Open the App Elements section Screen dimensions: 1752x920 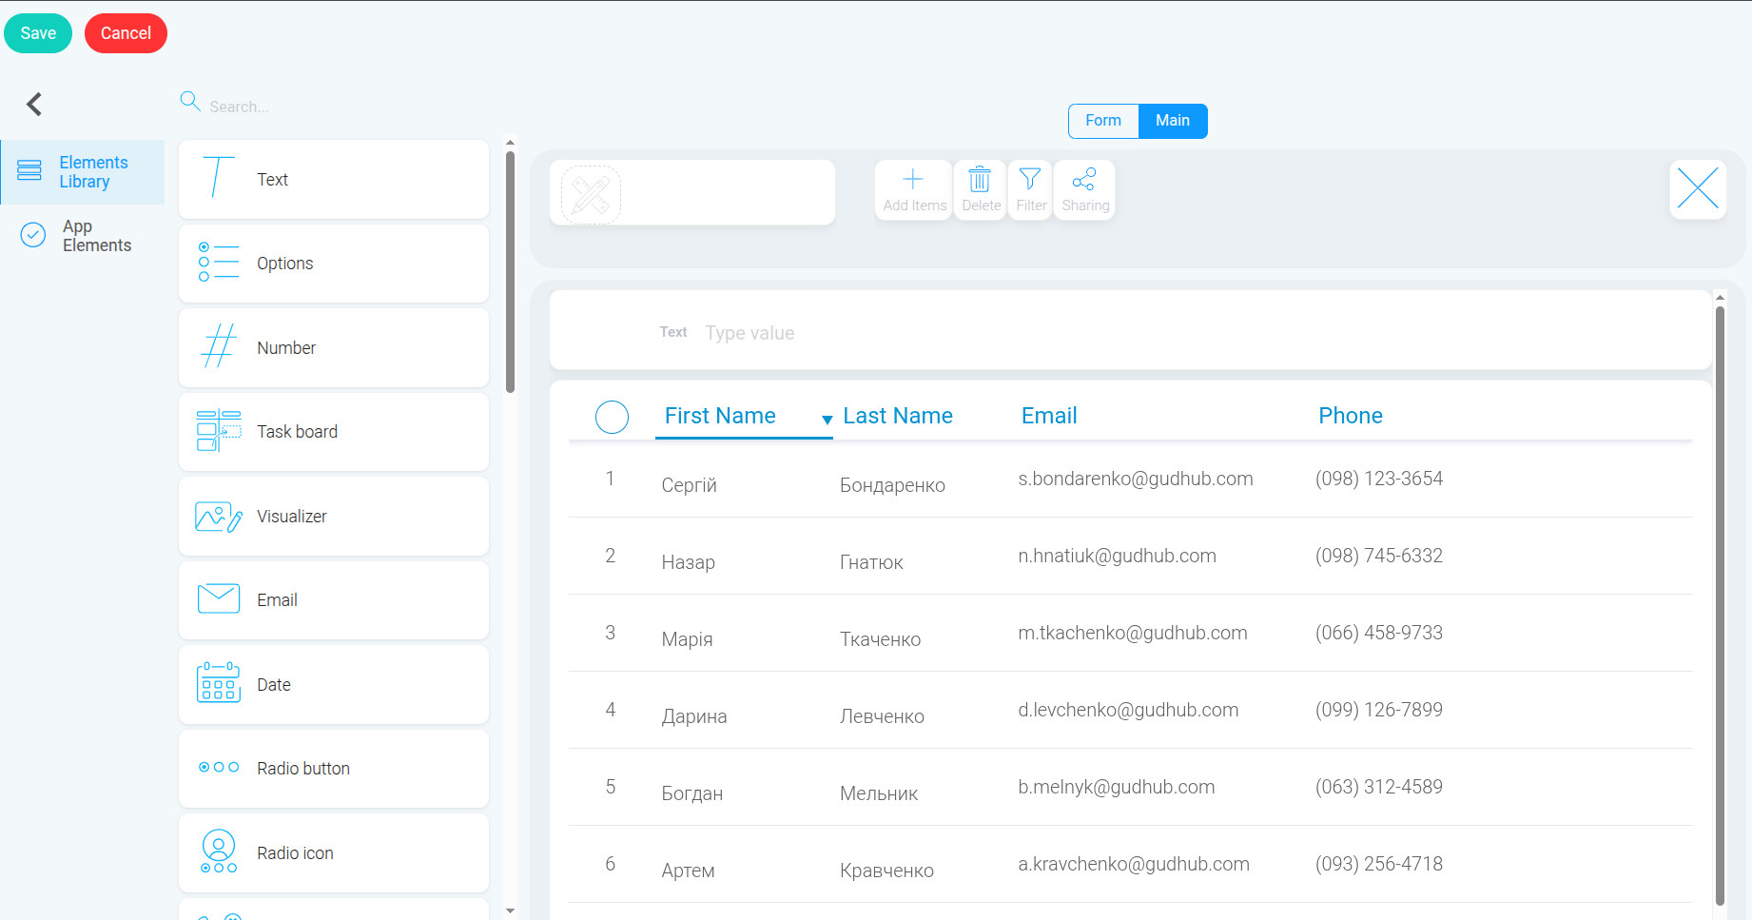pyautogui.click(x=83, y=236)
